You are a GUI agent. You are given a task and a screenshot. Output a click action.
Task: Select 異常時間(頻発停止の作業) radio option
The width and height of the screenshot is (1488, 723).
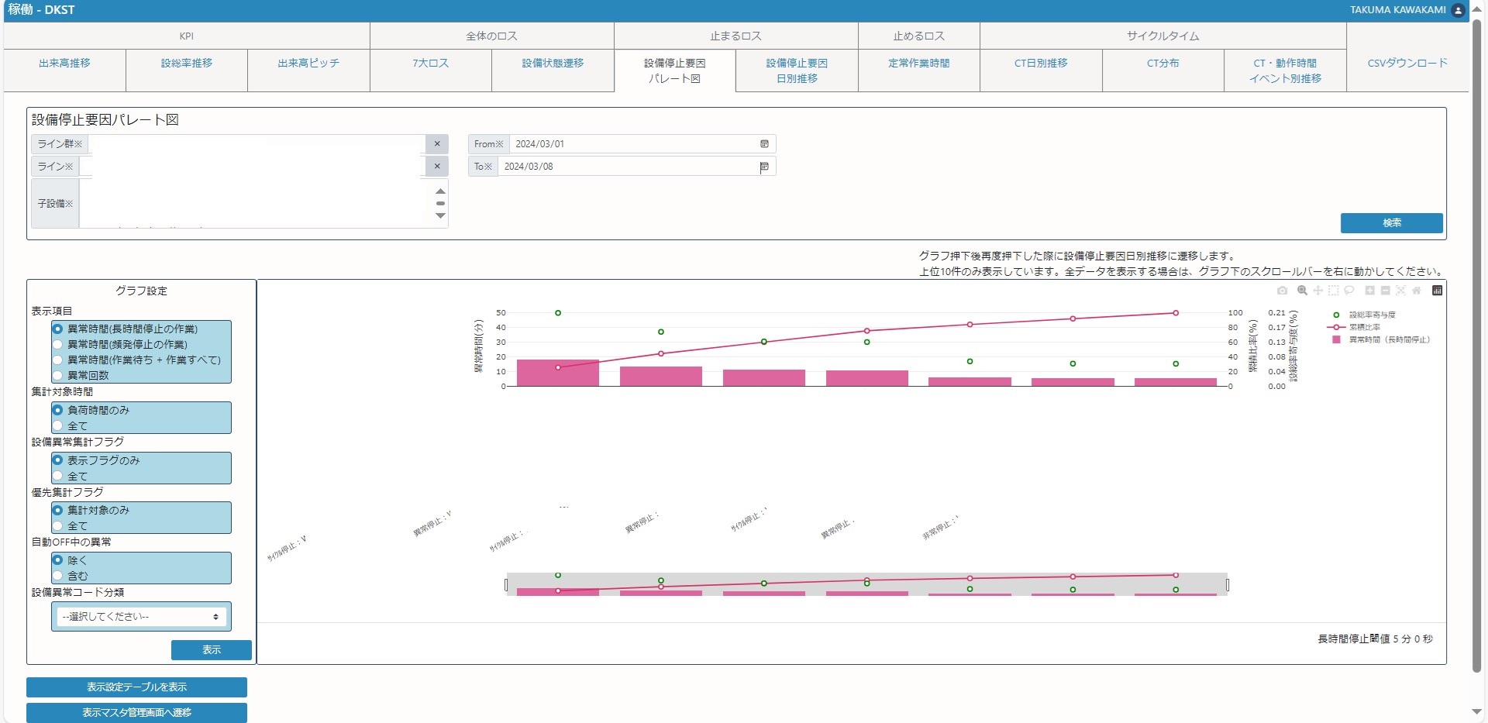(x=57, y=344)
